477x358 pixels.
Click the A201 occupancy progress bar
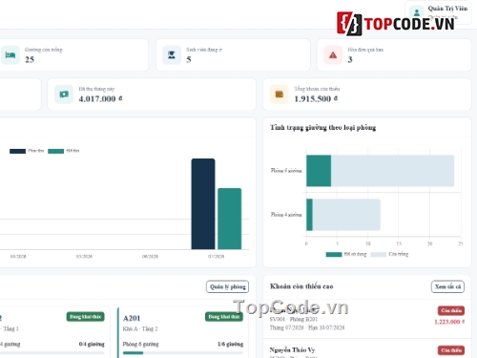coord(183,352)
